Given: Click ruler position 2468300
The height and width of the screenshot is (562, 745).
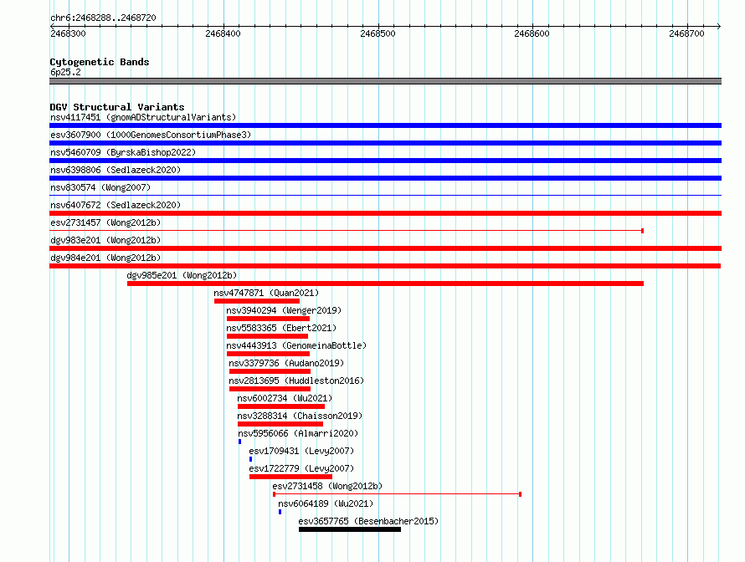Looking at the screenshot, I should coord(68,33).
